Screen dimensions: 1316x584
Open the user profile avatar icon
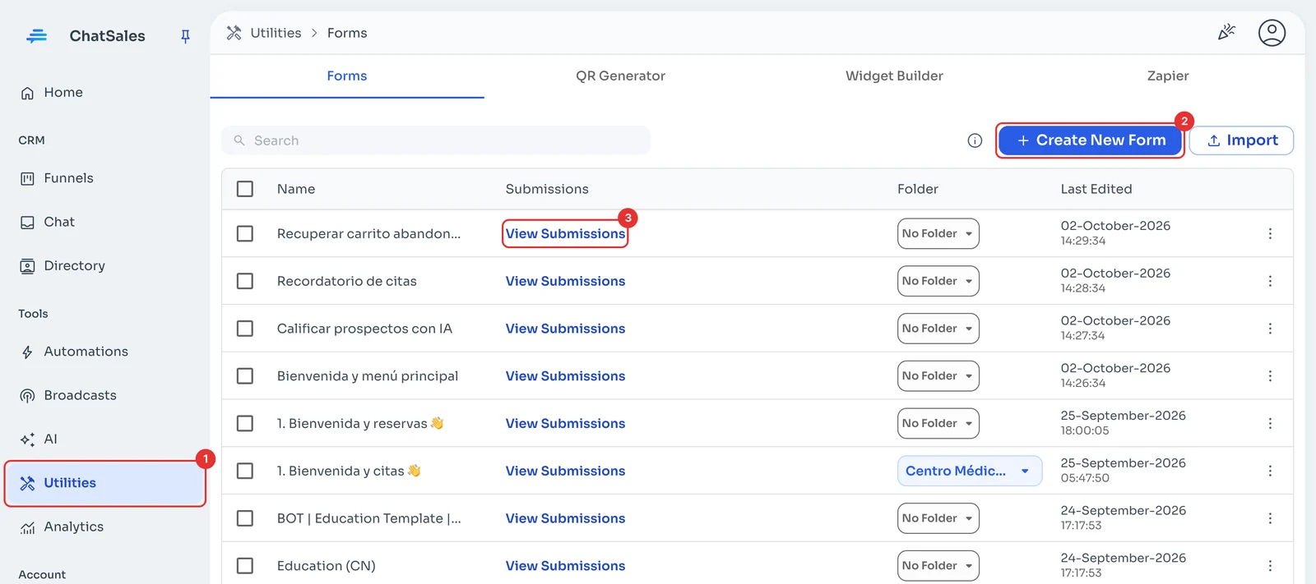(x=1272, y=33)
